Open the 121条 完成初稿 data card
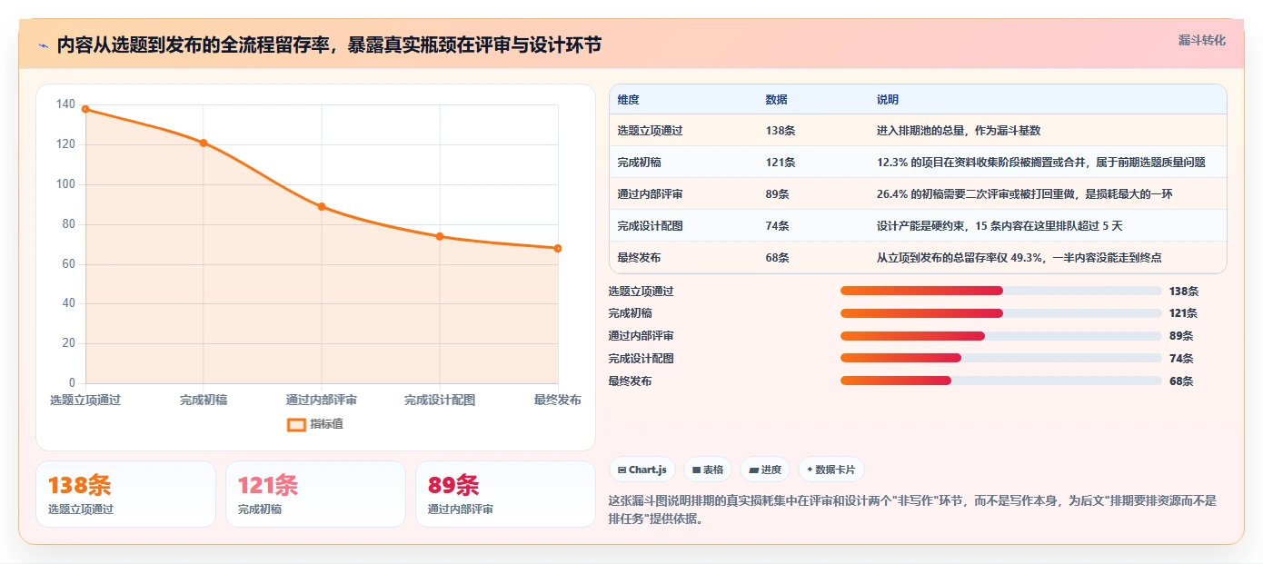This screenshot has width=1263, height=564. (x=315, y=494)
